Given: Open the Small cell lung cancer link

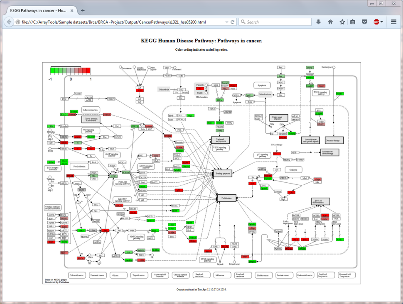Looking at the screenshot, I should coord(326,275).
